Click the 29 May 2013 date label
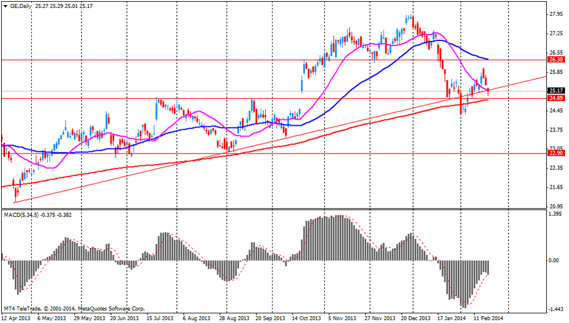Image resolution: width=569 pixels, height=323 pixels. [89, 318]
